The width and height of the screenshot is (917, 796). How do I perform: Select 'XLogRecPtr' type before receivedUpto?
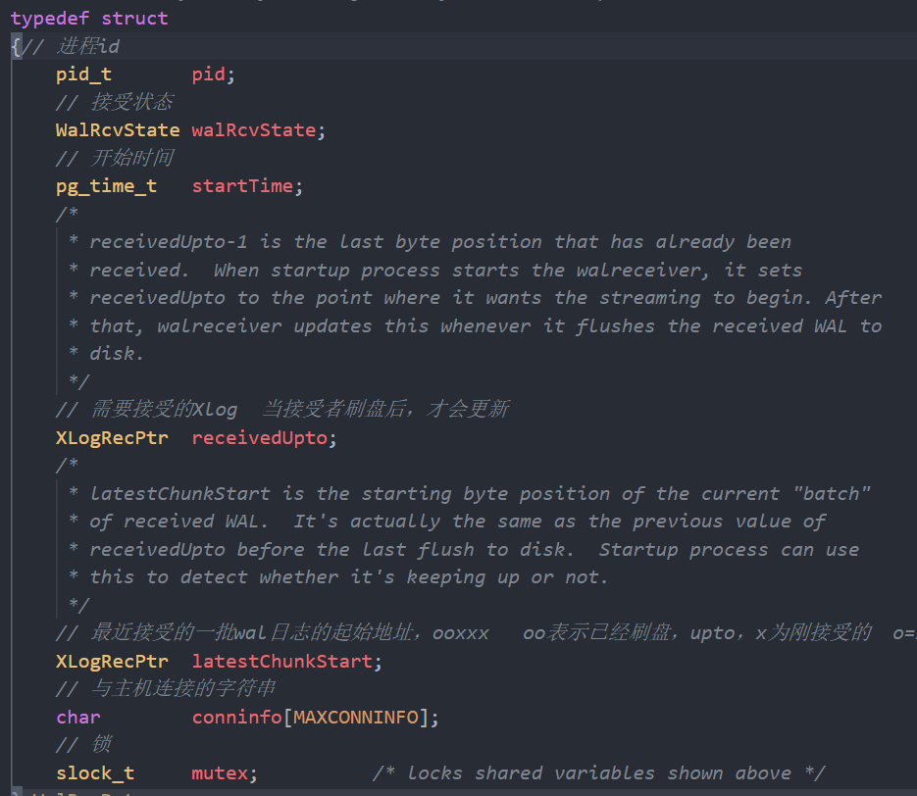coord(112,438)
